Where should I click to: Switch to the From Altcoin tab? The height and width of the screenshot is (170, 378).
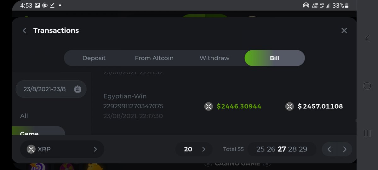coord(154,58)
